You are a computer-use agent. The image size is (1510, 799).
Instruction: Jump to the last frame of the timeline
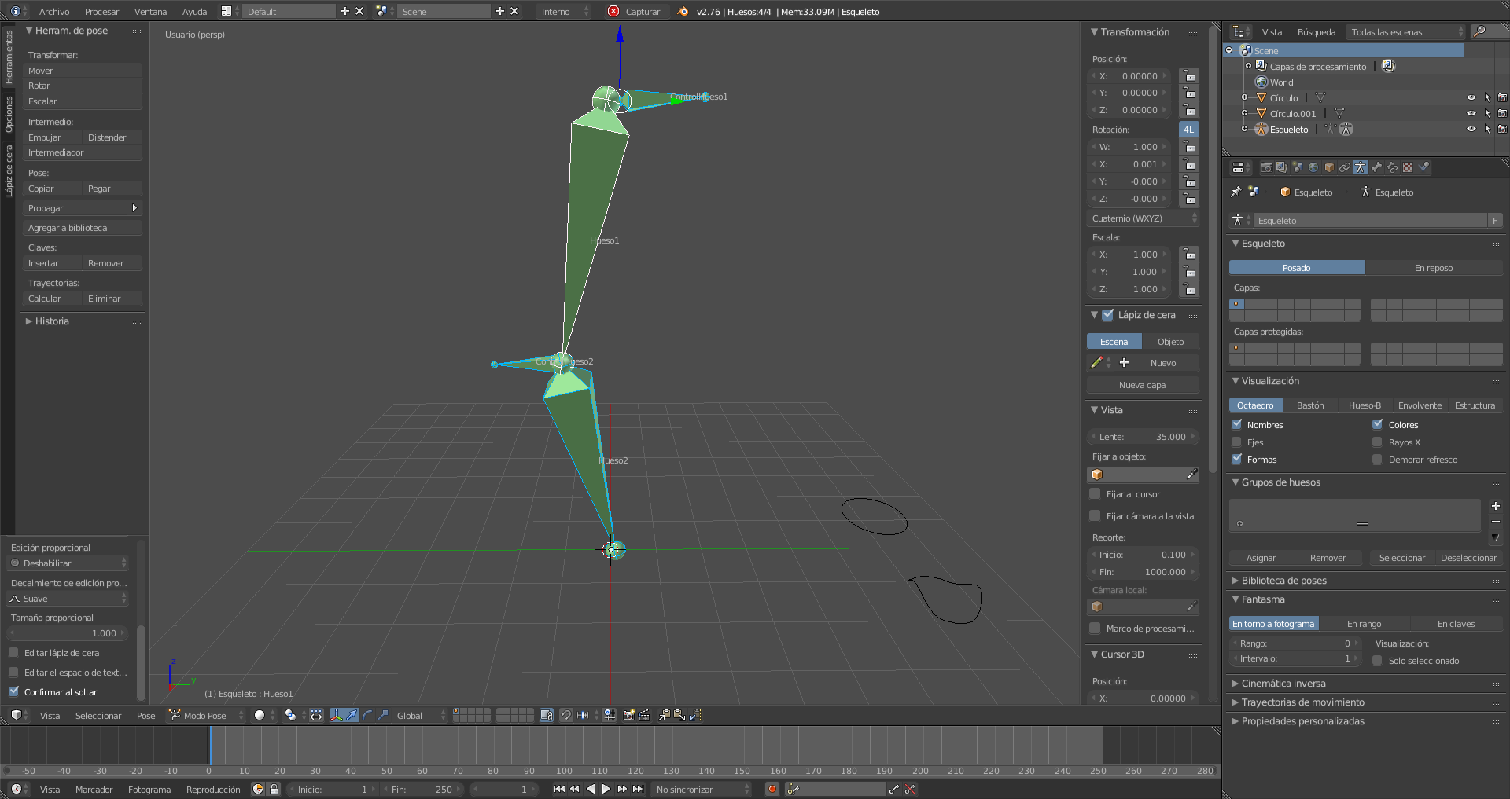pos(639,789)
